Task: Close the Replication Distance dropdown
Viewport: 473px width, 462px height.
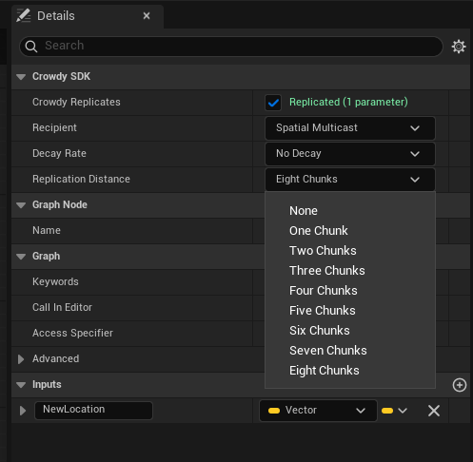Action: click(x=350, y=180)
